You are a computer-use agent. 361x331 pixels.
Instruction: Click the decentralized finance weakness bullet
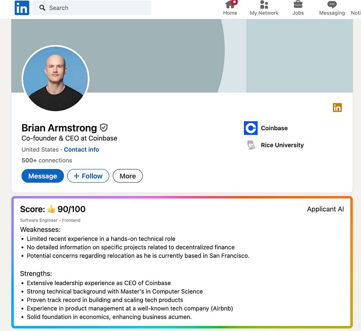coord(131,247)
